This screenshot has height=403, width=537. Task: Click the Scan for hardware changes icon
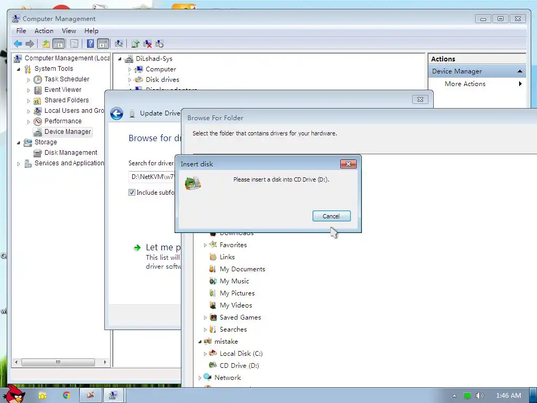(119, 44)
